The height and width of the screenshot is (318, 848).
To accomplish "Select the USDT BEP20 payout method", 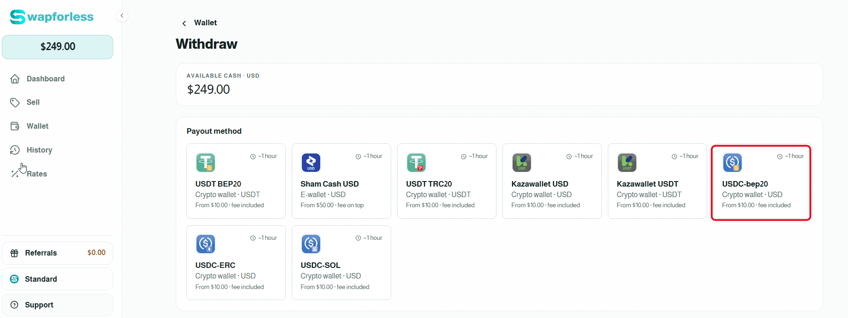I will point(236,181).
